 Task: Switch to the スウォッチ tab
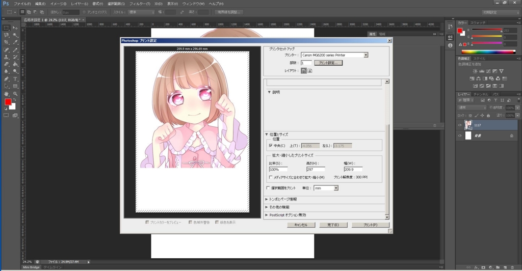478,22
